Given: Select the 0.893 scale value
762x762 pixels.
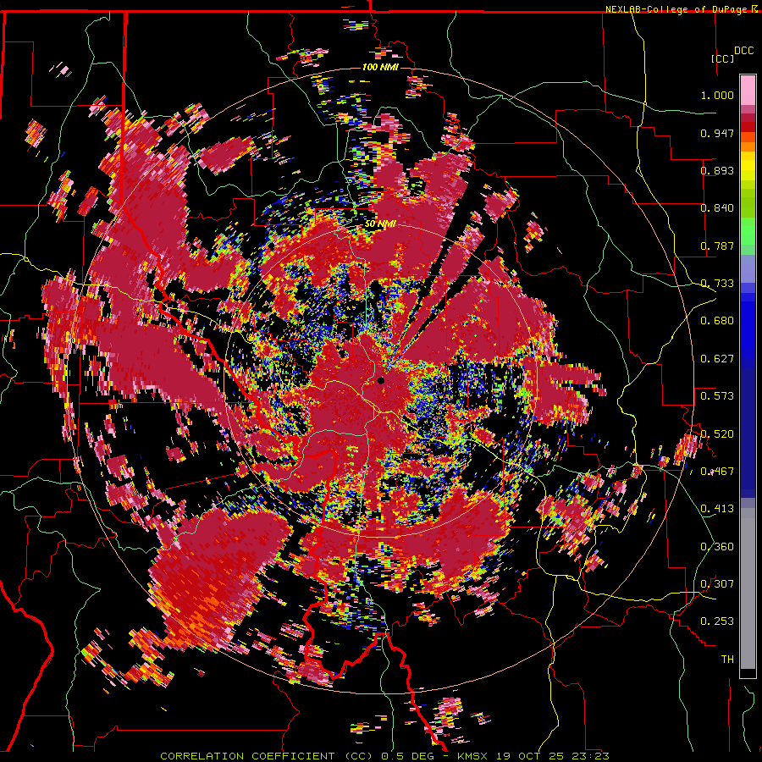Looking at the screenshot, I should coord(717,170).
